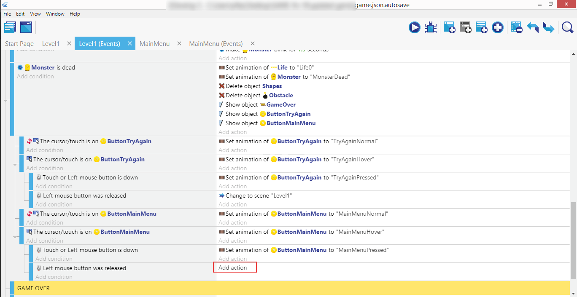The width and height of the screenshot is (577, 297).
Task: Close the Level1 (Events) tab
Action: click(x=130, y=43)
